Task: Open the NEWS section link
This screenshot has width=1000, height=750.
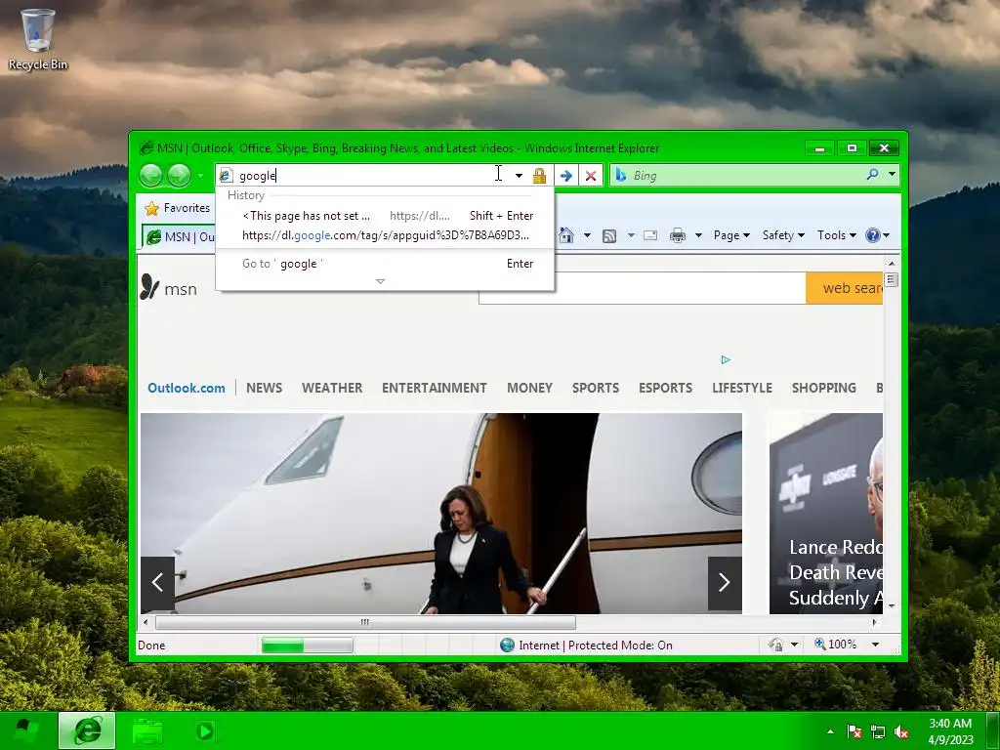Action: tap(264, 388)
